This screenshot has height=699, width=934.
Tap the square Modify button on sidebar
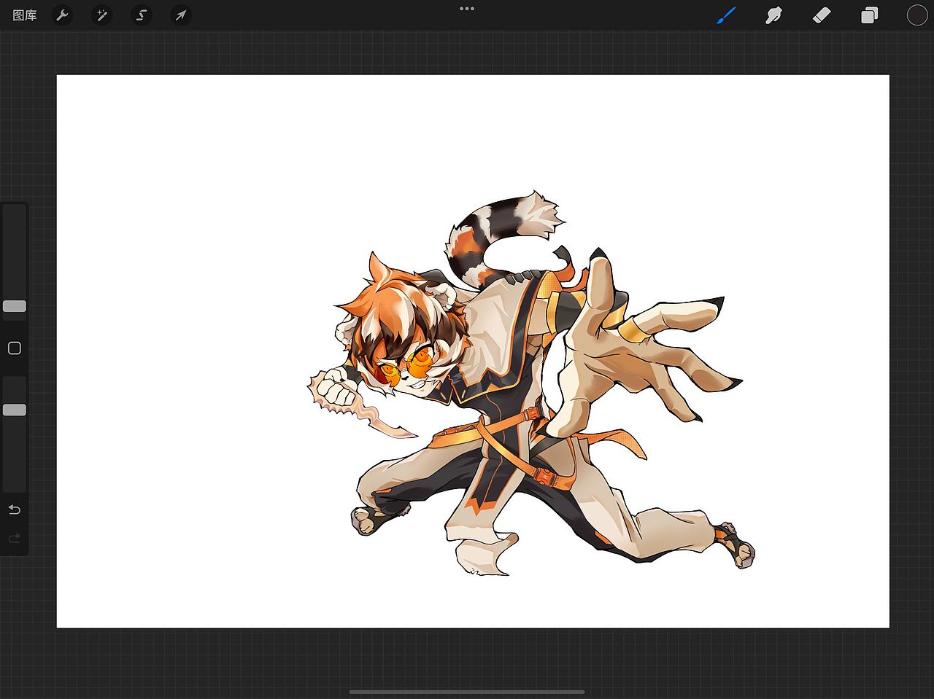[x=15, y=348]
